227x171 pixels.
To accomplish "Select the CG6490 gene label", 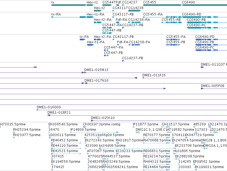I will coord(188,2).
